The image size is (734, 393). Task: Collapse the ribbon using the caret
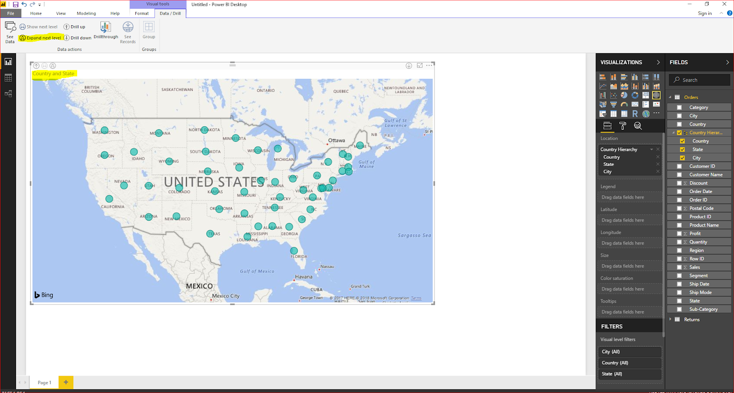click(721, 13)
